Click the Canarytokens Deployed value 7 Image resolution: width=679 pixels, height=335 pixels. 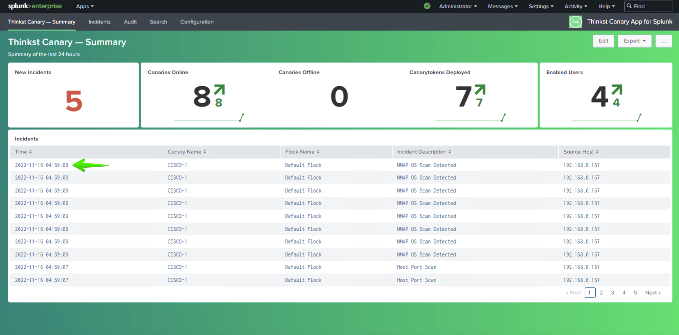464,96
